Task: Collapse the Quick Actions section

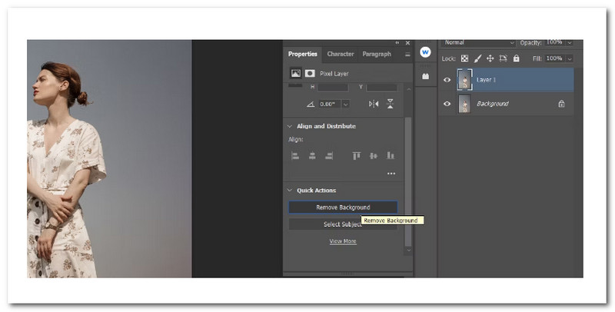Action: click(290, 190)
